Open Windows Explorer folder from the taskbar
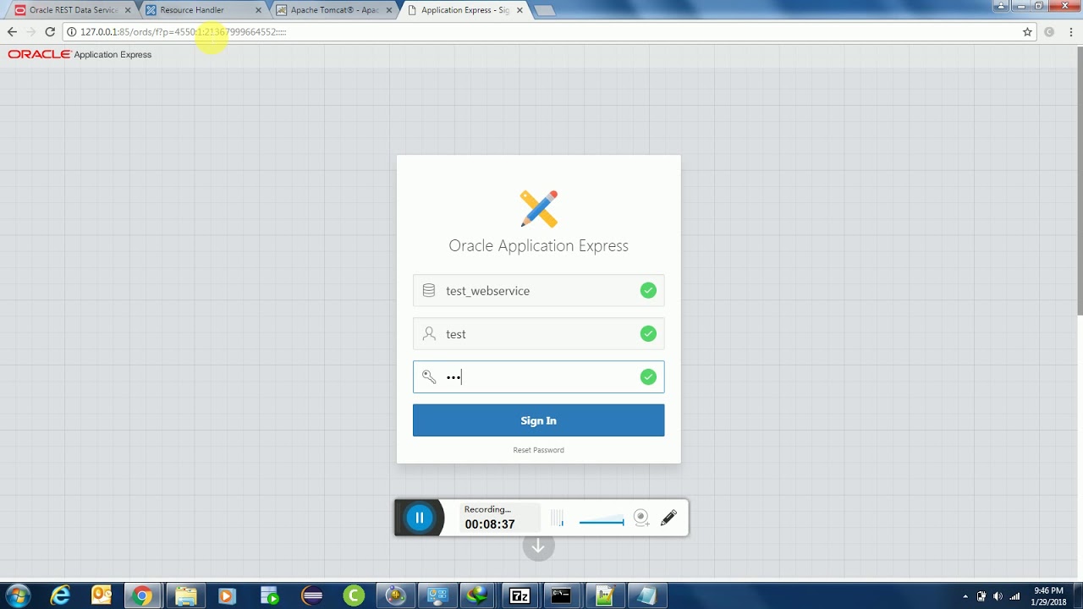The height and width of the screenshot is (609, 1083). (185, 595)
